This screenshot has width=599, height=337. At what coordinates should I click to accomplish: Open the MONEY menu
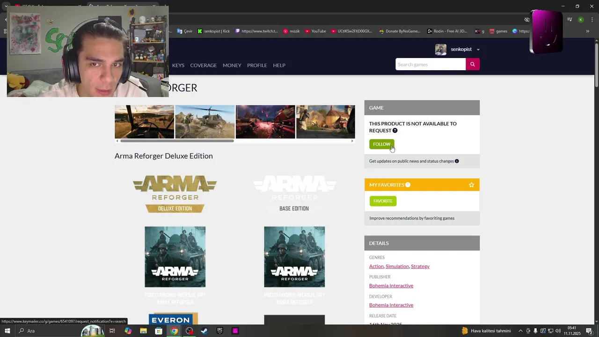232,65
